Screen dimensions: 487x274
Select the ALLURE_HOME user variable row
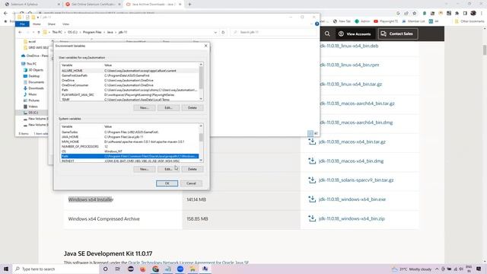pos(129,71)
